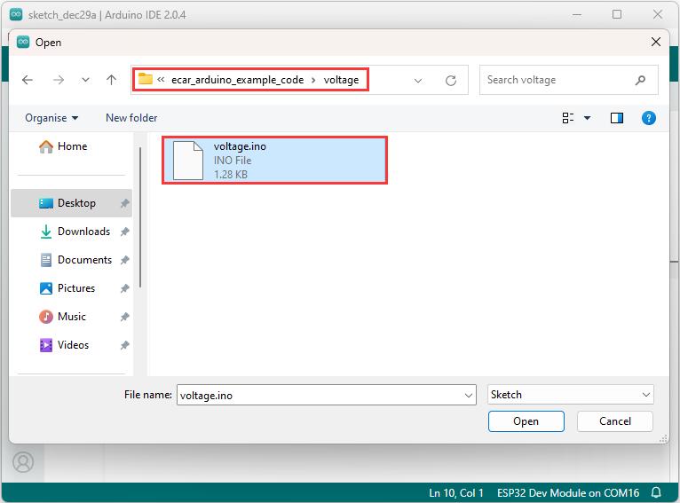680x503 pixels.
Task: Go to Documents folder
Action: point(75,260)
